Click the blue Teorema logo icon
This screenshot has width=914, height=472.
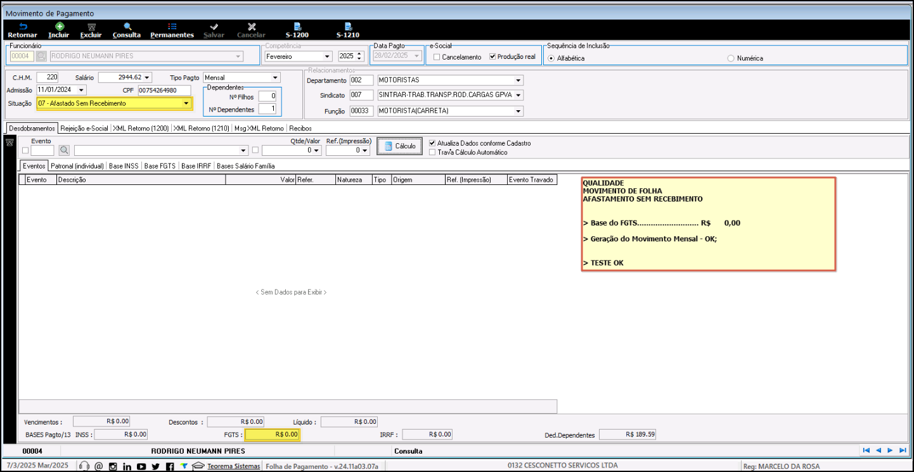coord(184,466)
